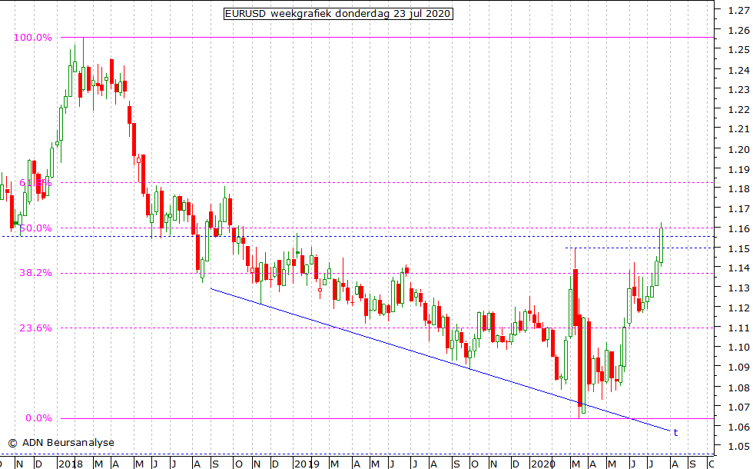This screenshot has height=469, width=753.
Task: Click the 1.21 price axis value
Action: [x=738, y=129]
